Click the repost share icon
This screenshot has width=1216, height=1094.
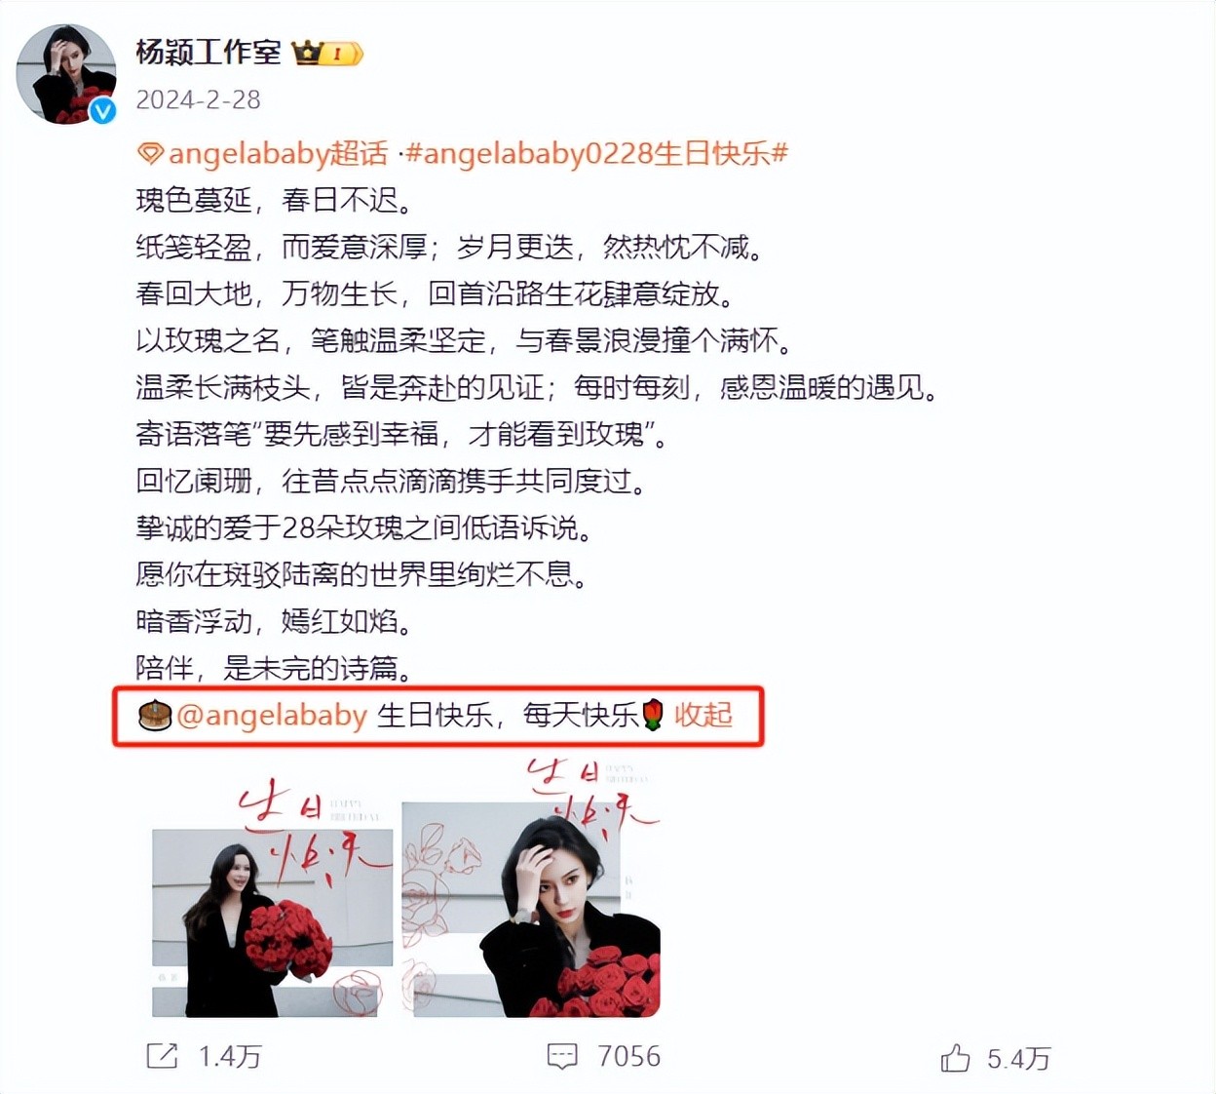coord(162,1056)
